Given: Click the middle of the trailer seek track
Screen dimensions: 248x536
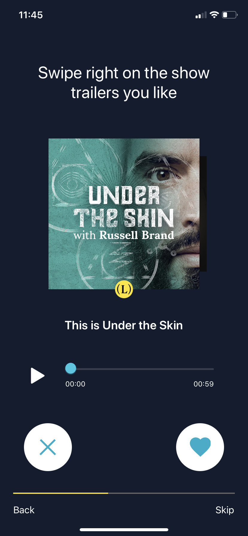Looking at the screenshot, I should 140,369.
